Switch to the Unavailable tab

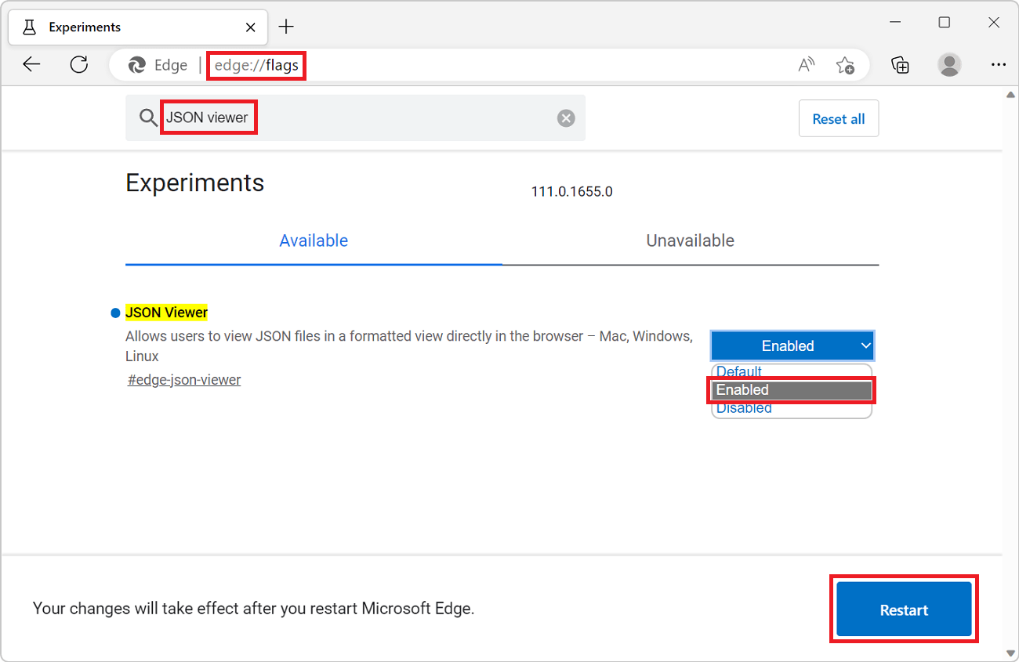[689, 241]
